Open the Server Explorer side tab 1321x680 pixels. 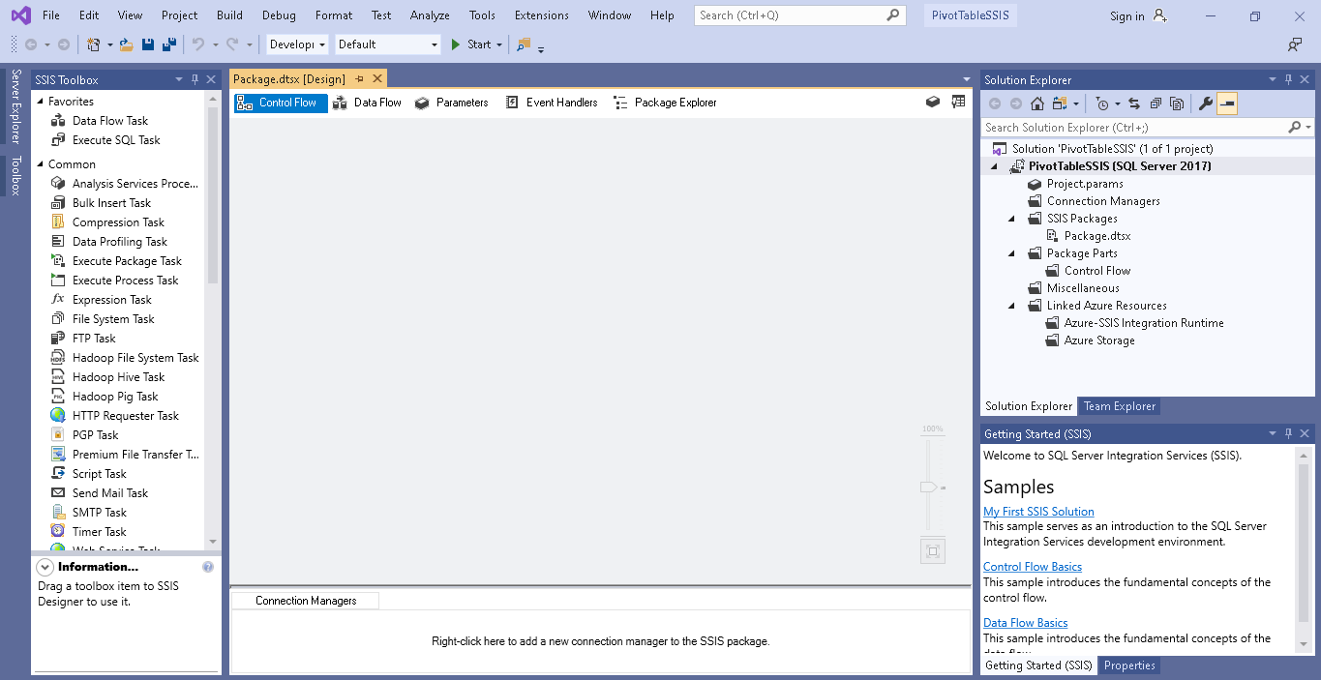[x=15, y=106]
